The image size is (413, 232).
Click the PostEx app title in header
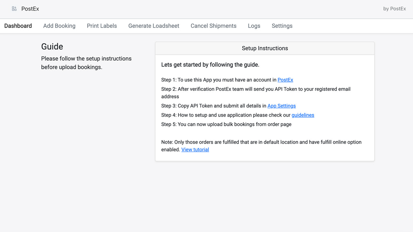click(x=30, y=9)
